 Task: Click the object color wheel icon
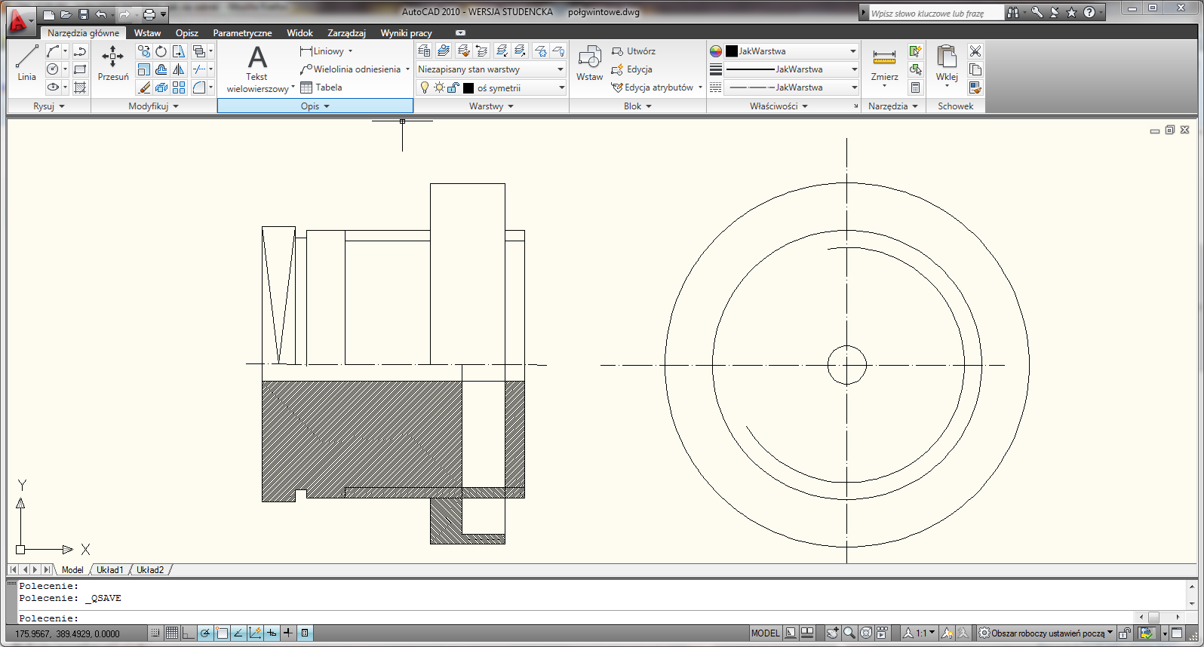(716, 51)
